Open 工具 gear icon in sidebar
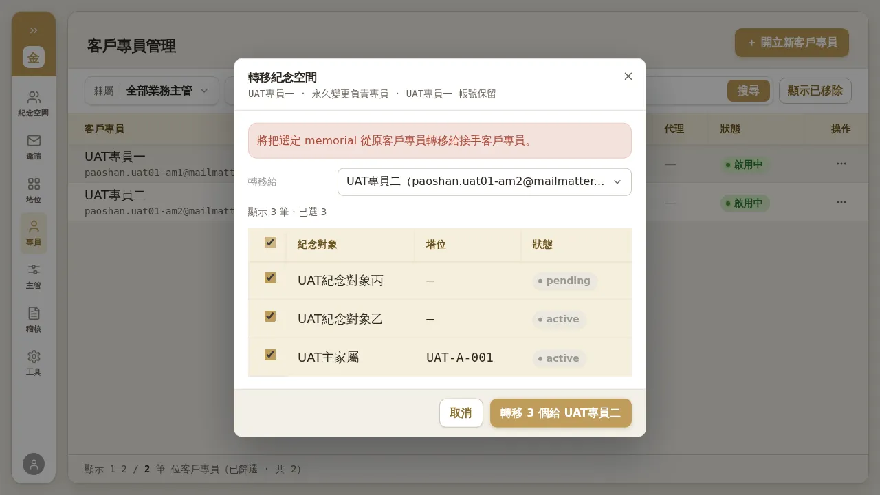880x495 pixels. (x=34, y=363)
